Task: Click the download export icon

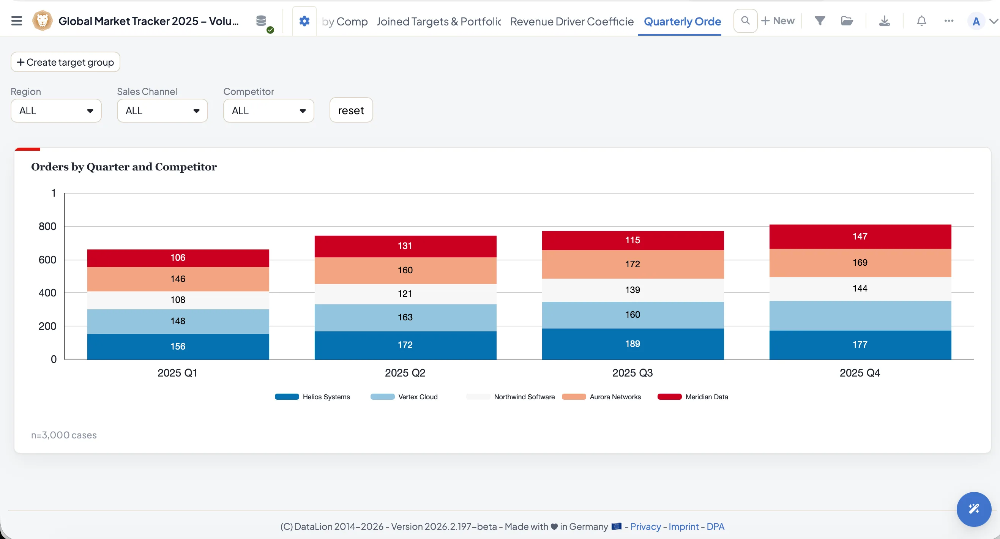Action: click(x=884, y=21)
